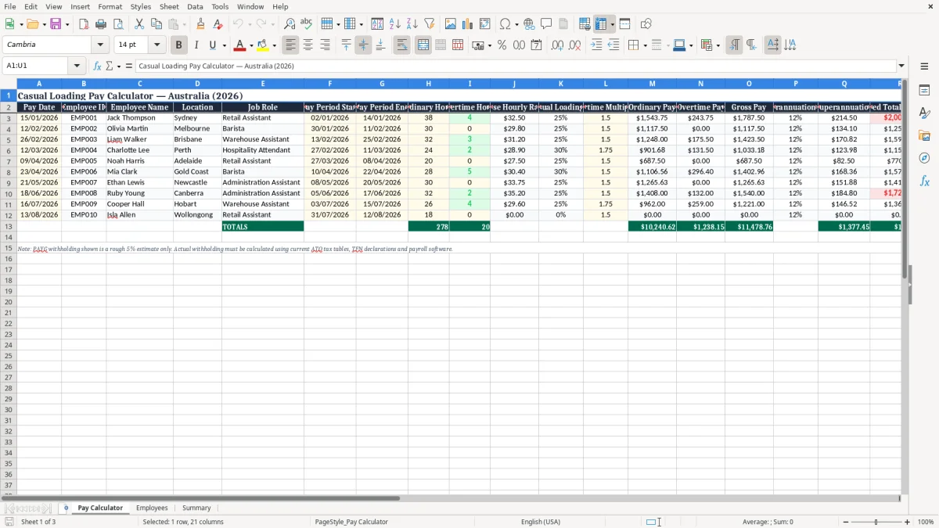Click Sort Ascending icon

point(394,24)
